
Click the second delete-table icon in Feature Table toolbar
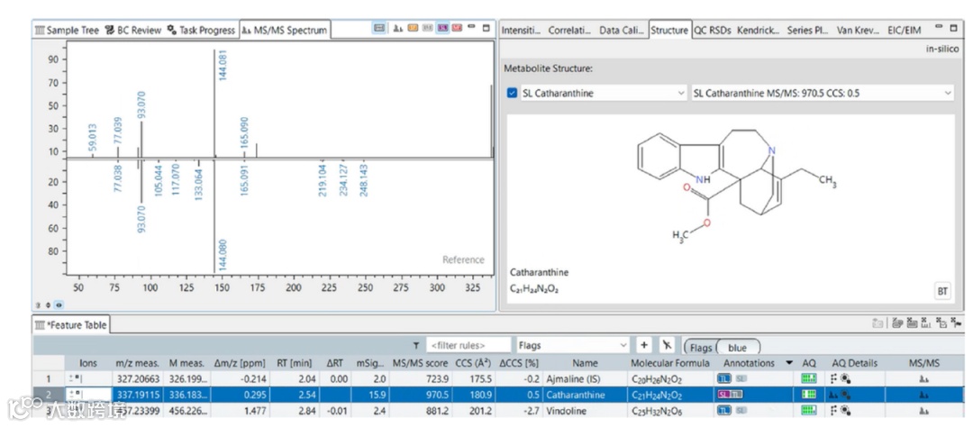tap(912, 323)
